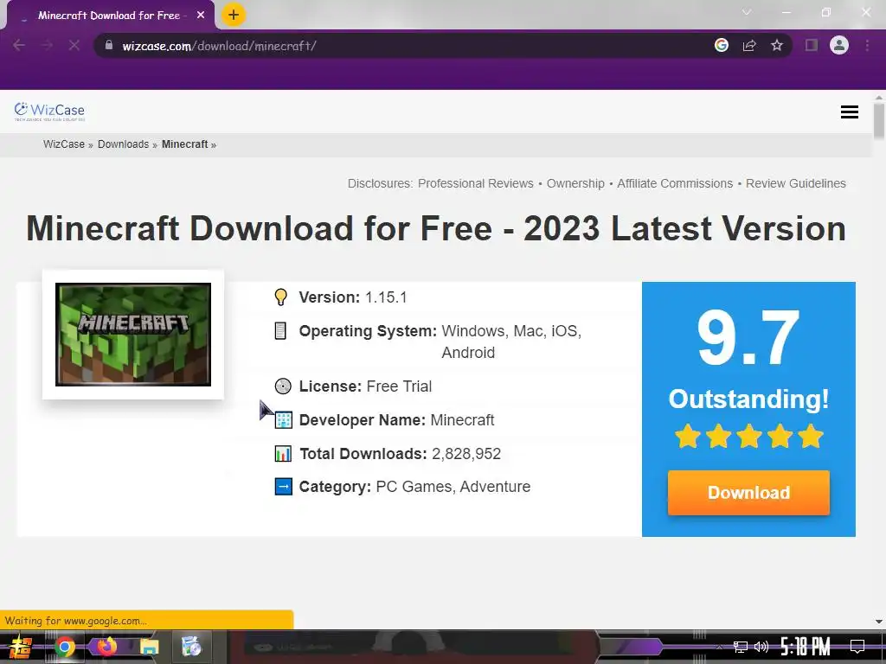
Task: Click the Developer Name building icon
Action: (283, 420)
